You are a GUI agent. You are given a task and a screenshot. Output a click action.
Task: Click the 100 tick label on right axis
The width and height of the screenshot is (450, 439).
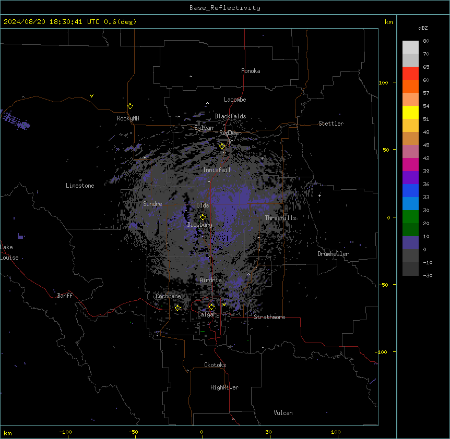(x=383, y=82)
